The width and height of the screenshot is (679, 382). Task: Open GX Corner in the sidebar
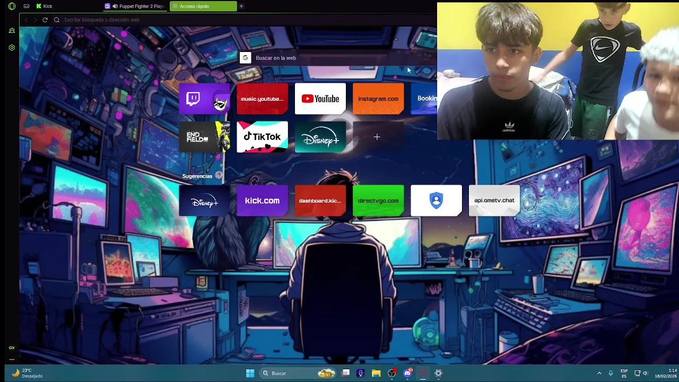pyautogui.click(x=12, y=31)
